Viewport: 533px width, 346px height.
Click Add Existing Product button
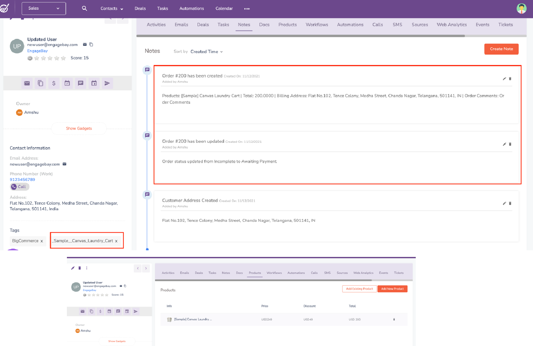tap(359, 289)
